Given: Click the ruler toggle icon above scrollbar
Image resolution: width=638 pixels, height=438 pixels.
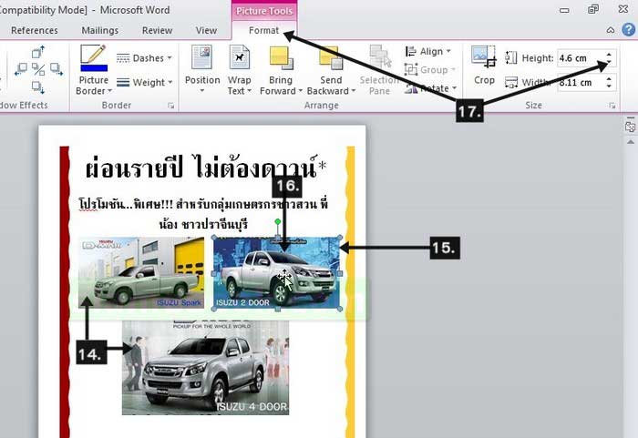Looking at the screenshot, I should pos(631,127).
